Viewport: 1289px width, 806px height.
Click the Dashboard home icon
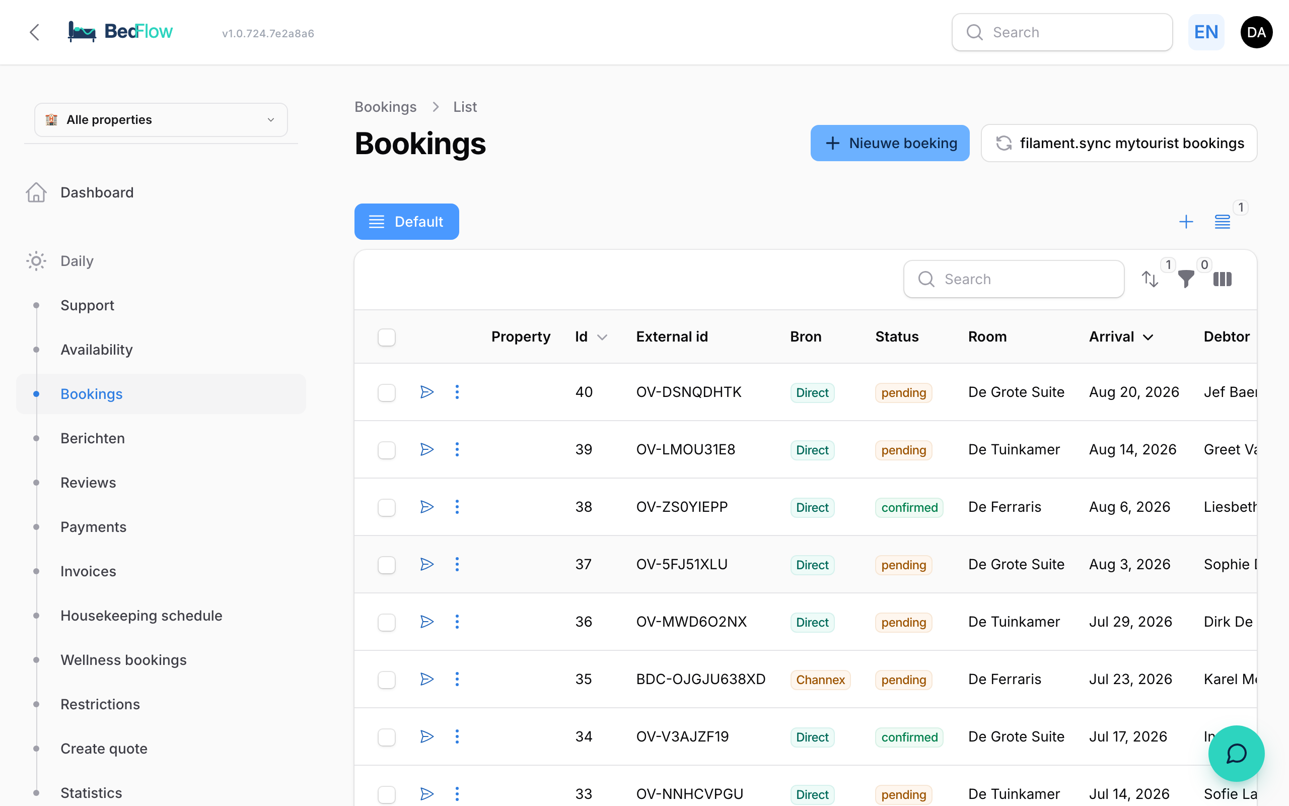[36, 192]
